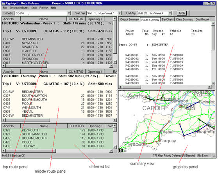Click the application icon in title bar

point(4,3)
